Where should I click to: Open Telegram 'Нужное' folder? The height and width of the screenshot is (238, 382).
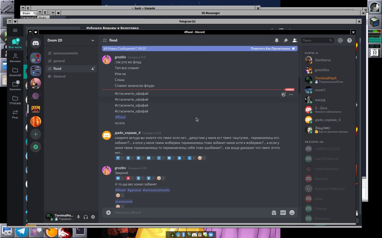point(15,86)
